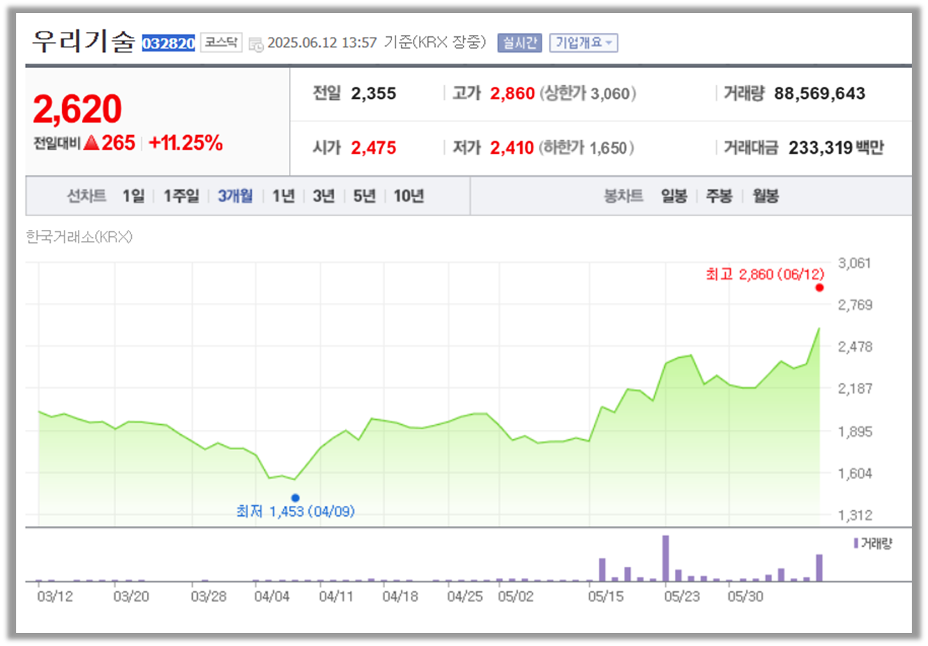Click the 시가 value 2,475
Image resolution: width=928 pixels, height=646 pixels.
point(373,148)
